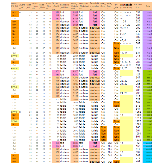The width and height of the screenshot is (164, 164).
Task: Select the Multidépôt cell '27, 29, 32, 8'
Action: tap(125, 13)
